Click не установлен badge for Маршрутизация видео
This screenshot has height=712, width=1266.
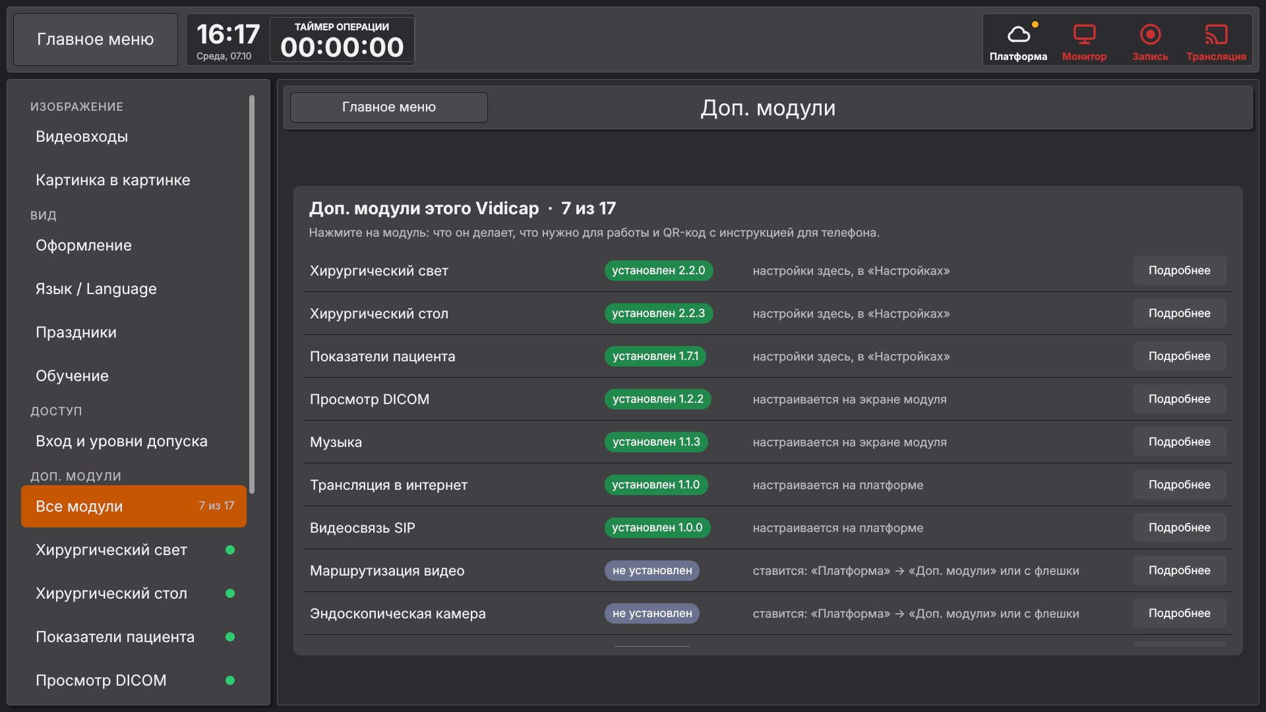tap(652, 570)
